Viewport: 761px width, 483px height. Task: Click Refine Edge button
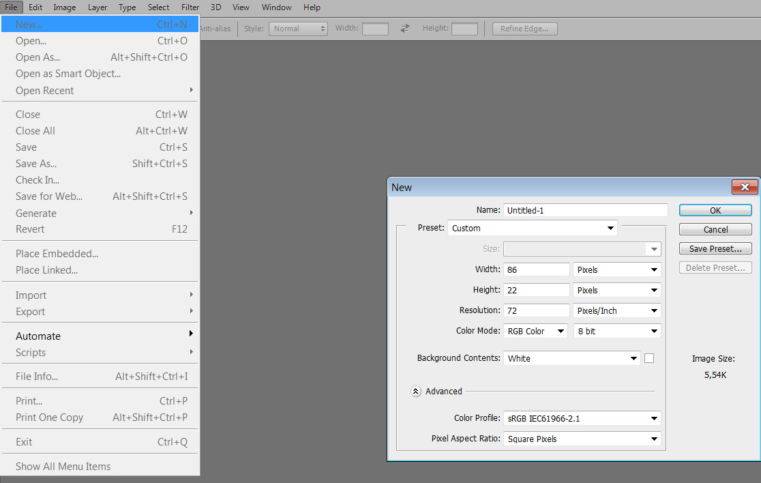[524, 29]
